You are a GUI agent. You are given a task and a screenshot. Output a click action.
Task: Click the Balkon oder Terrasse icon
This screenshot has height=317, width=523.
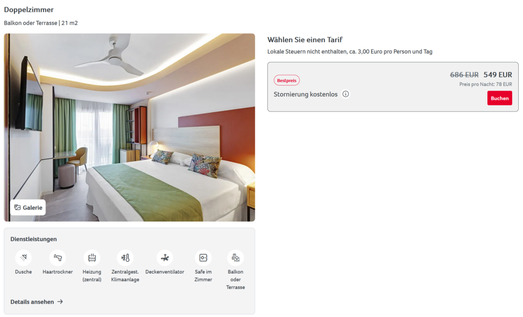[x=235, y=258]
